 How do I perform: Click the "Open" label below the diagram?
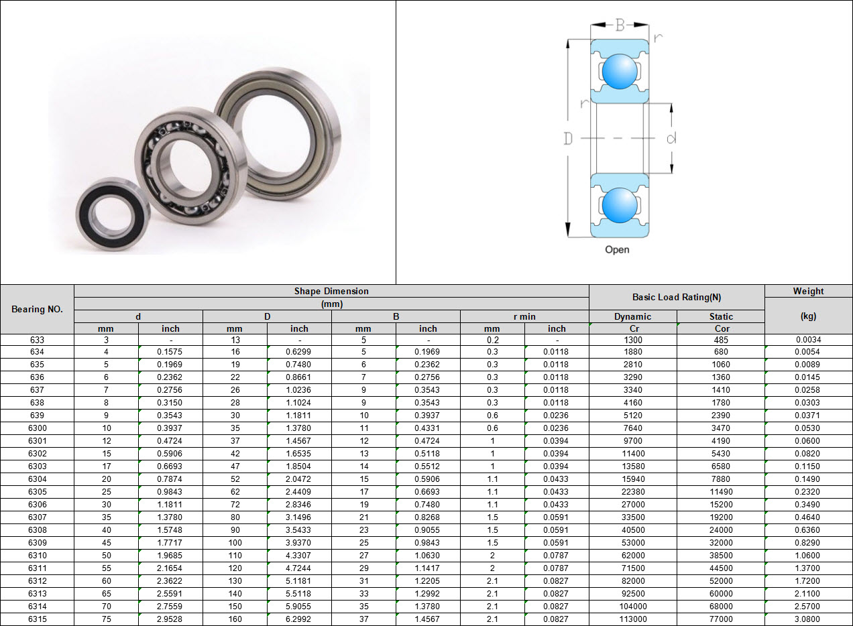[617, 250]
